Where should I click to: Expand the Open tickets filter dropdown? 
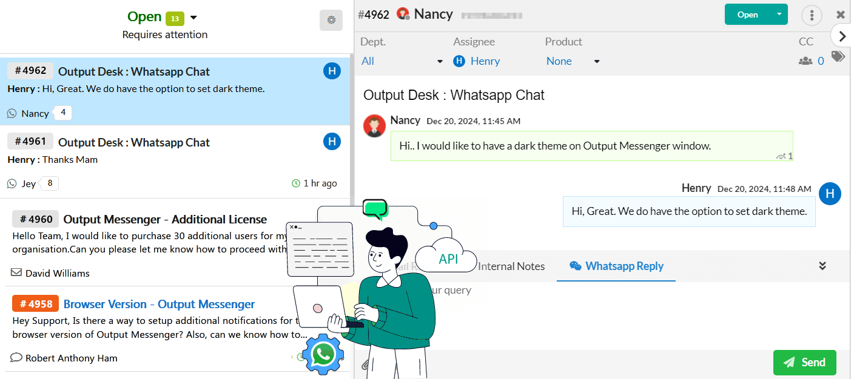(193, 18)
